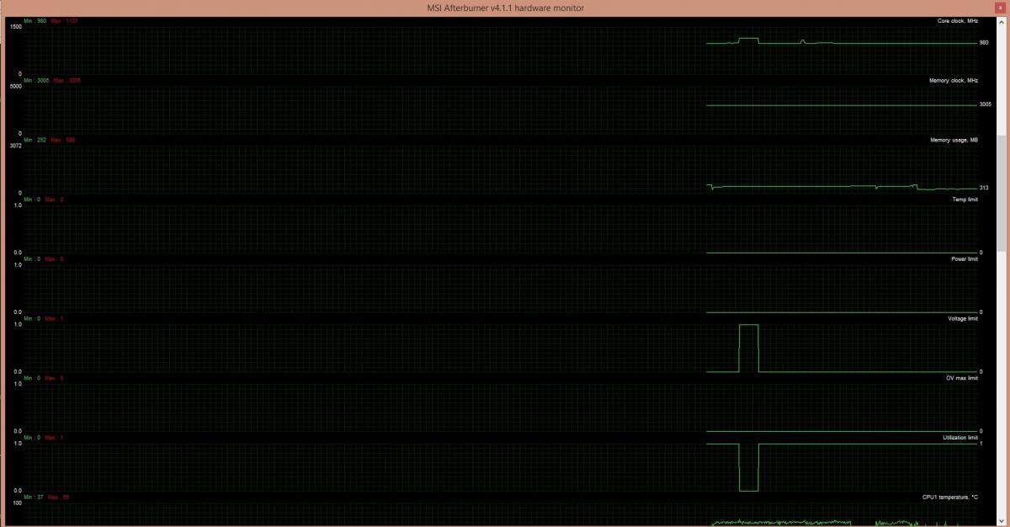1010x527 pixels.
Task: Click the "1500" axis maximum on Core clock graph
Action: pos(15,27)
